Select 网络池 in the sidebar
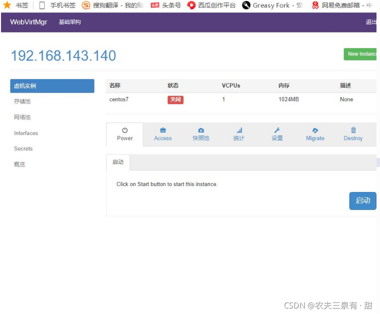The height and width of the screenshot is (314, 380). click(23, 117)
